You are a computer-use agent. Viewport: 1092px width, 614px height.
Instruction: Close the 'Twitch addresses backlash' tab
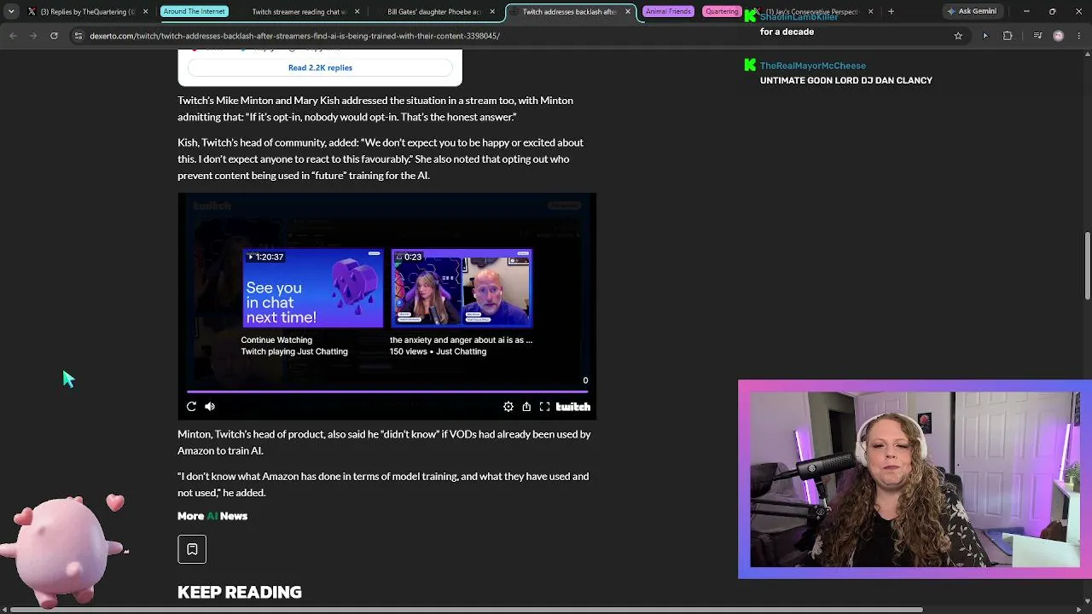click(628, 12)
